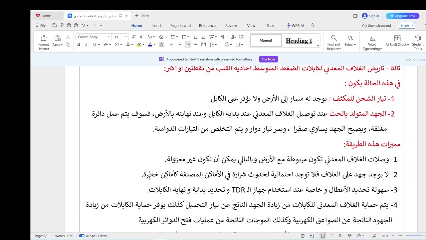This screenshot has height=240, width=426.
Task: Toggle Underline formatting
Action: click(x=95, y=44)
